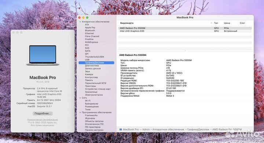Open Отключенное ПО sidebar item
Image resolution: width=264 pixels, height=143 pixels.
tap(94, 124)
